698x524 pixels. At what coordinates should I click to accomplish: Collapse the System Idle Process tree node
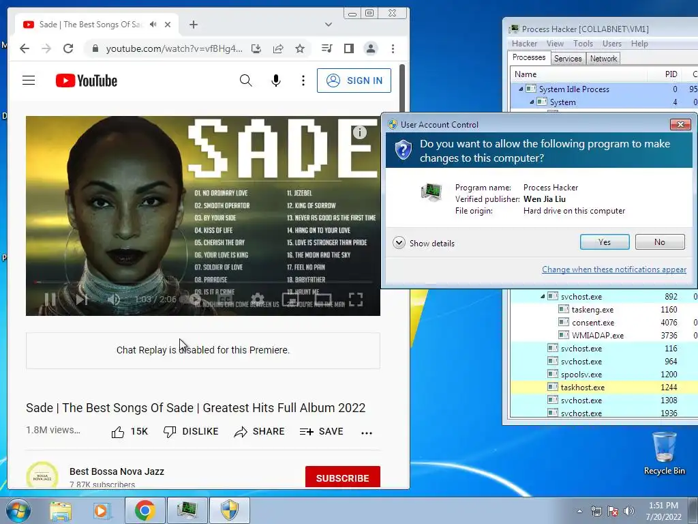coord(521,89)
